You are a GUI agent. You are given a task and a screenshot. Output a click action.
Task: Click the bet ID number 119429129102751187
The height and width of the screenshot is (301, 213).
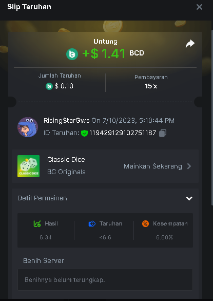tap(123, 133)
